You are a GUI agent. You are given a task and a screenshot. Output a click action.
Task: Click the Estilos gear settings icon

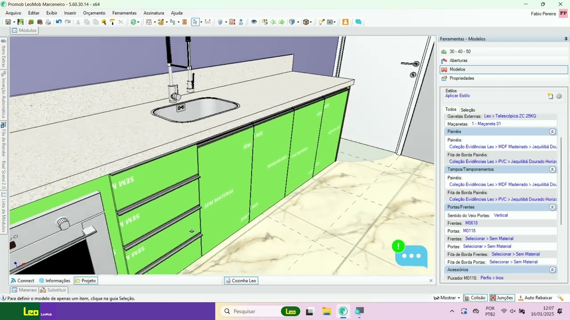click(x=559, y=96)
